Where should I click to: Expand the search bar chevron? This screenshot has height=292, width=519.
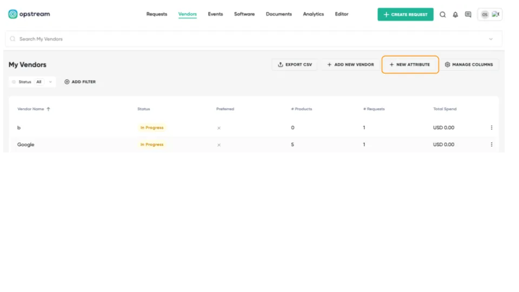[x=491, y=39]
